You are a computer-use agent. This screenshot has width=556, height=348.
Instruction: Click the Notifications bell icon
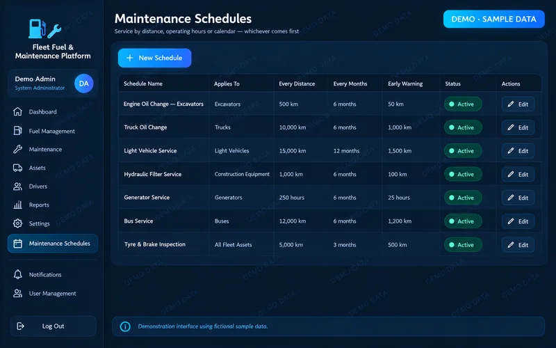tap(17, 274)
